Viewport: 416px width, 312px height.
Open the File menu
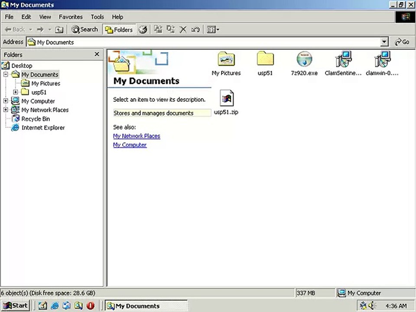[x=9, y=17]
